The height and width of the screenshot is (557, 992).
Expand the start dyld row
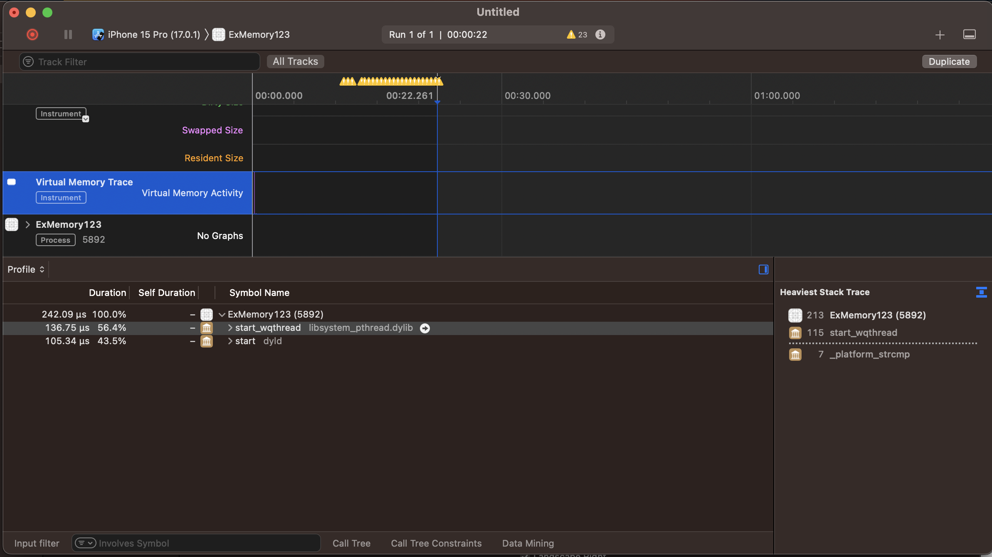pyautogui.click(x=230, y=341)
